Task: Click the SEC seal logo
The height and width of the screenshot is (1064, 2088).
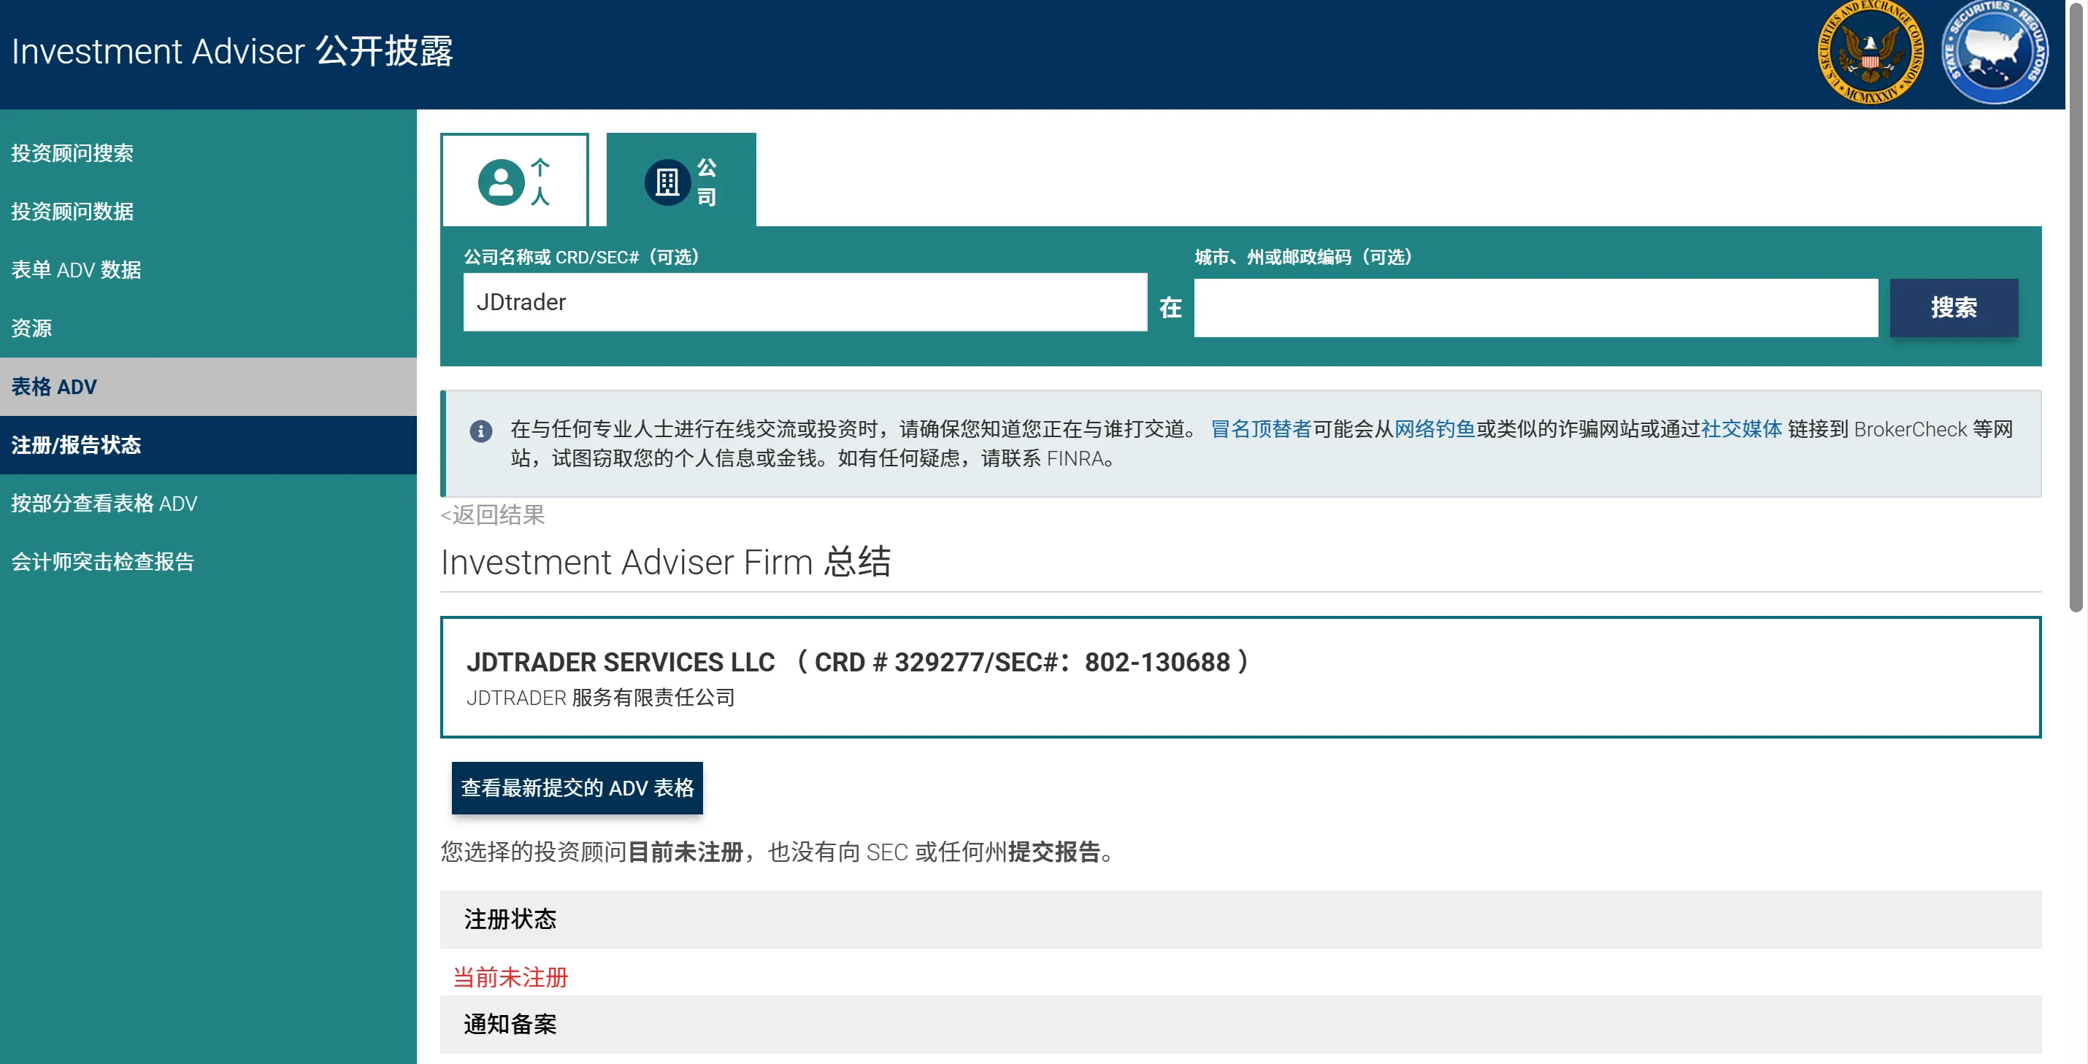Action: pos(1870,53)
